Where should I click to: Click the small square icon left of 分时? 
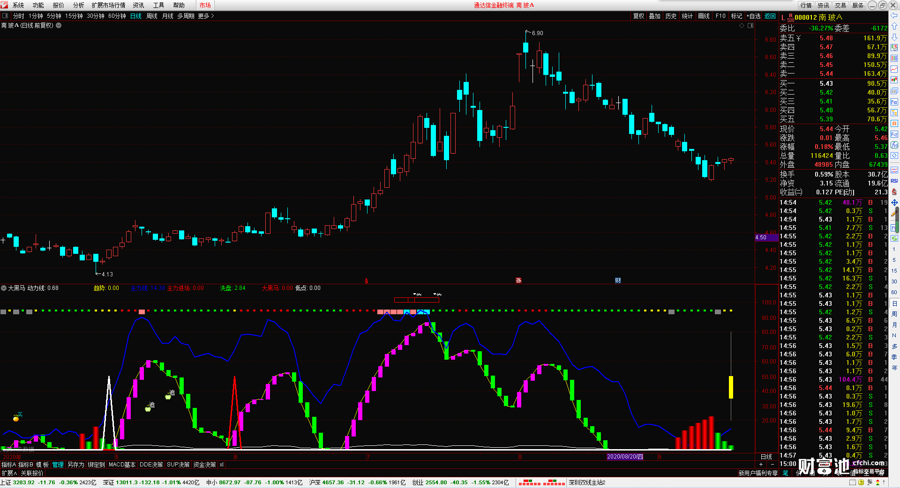(5, 16)
